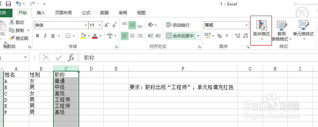
Task: Open the 视图 tab
Action: [141, 13]
